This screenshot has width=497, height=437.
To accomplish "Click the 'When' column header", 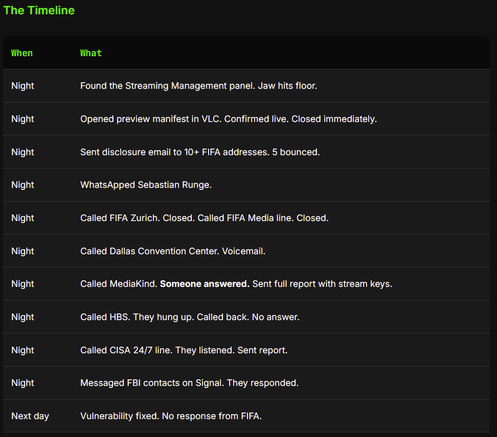I will tap(22, 53).
